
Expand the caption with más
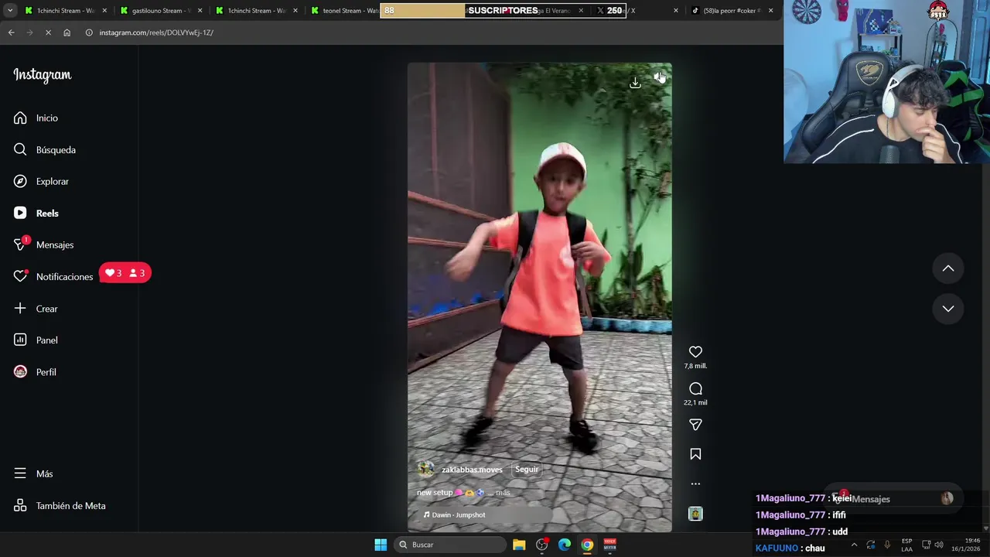tap(503, 493)
